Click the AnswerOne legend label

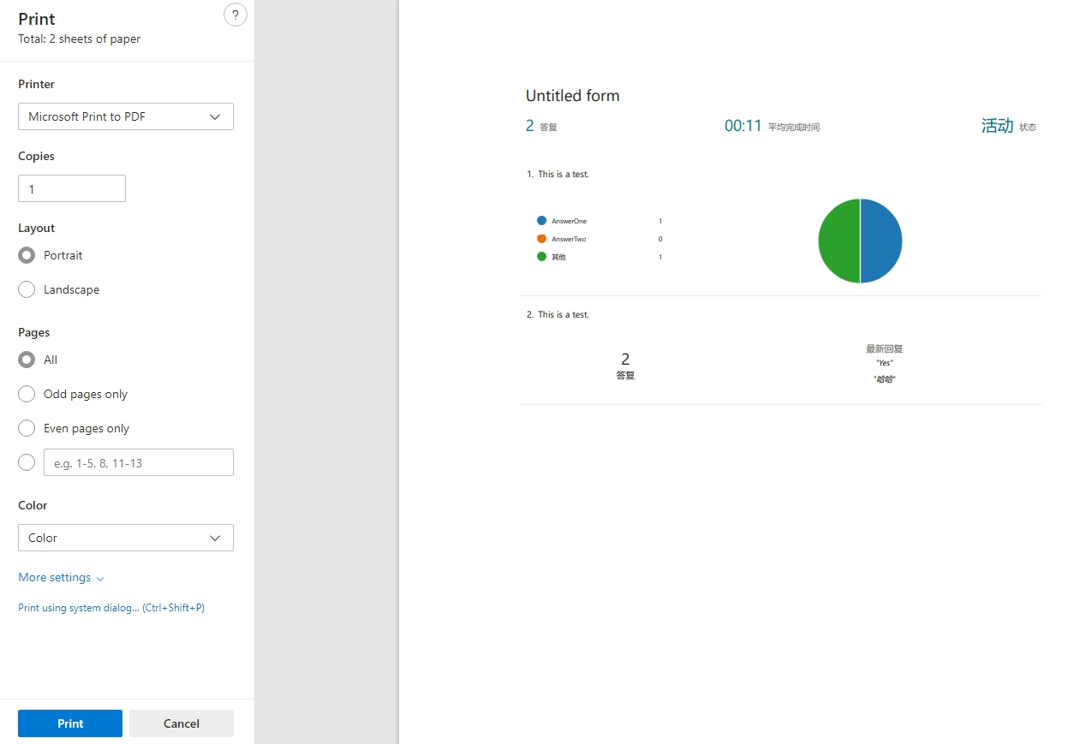coord(570,221)
